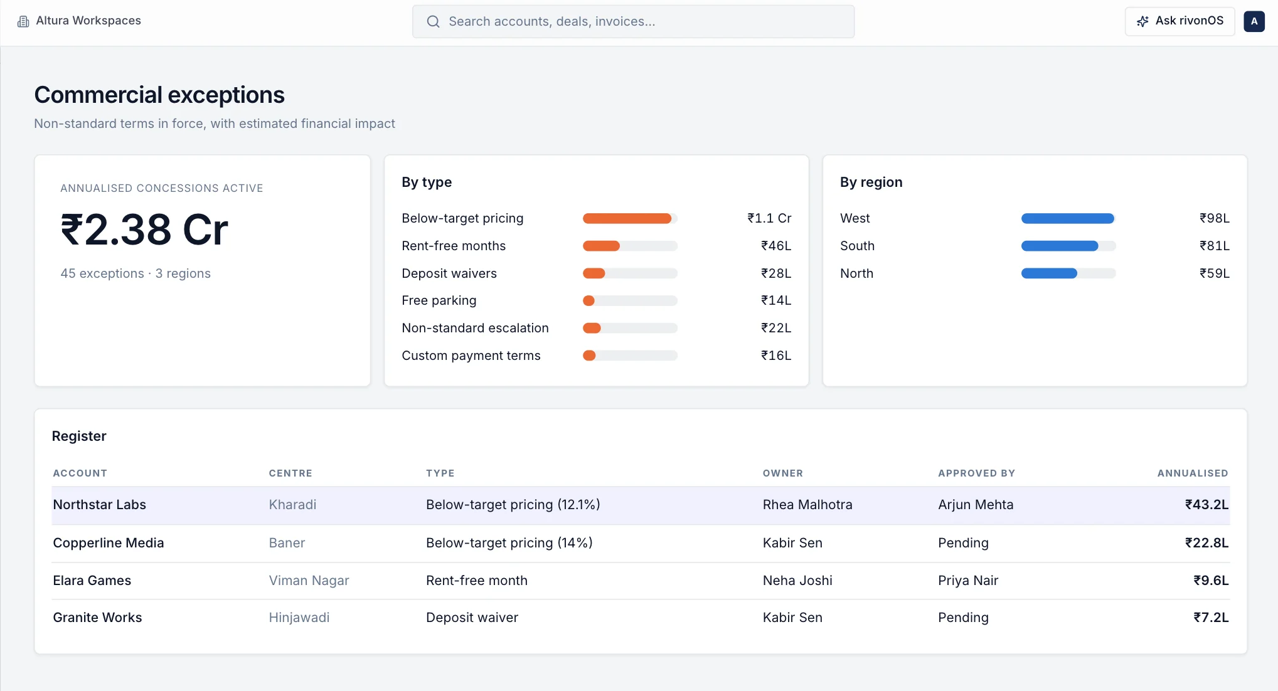1278x691 pixels.
Task: Click the sparkle icon in Ask rivonOS
Action: click(x=1142, y=21)
